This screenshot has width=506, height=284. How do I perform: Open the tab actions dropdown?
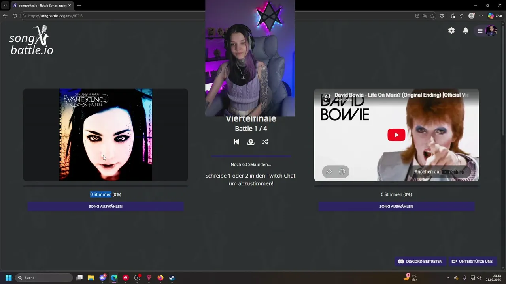5,5
